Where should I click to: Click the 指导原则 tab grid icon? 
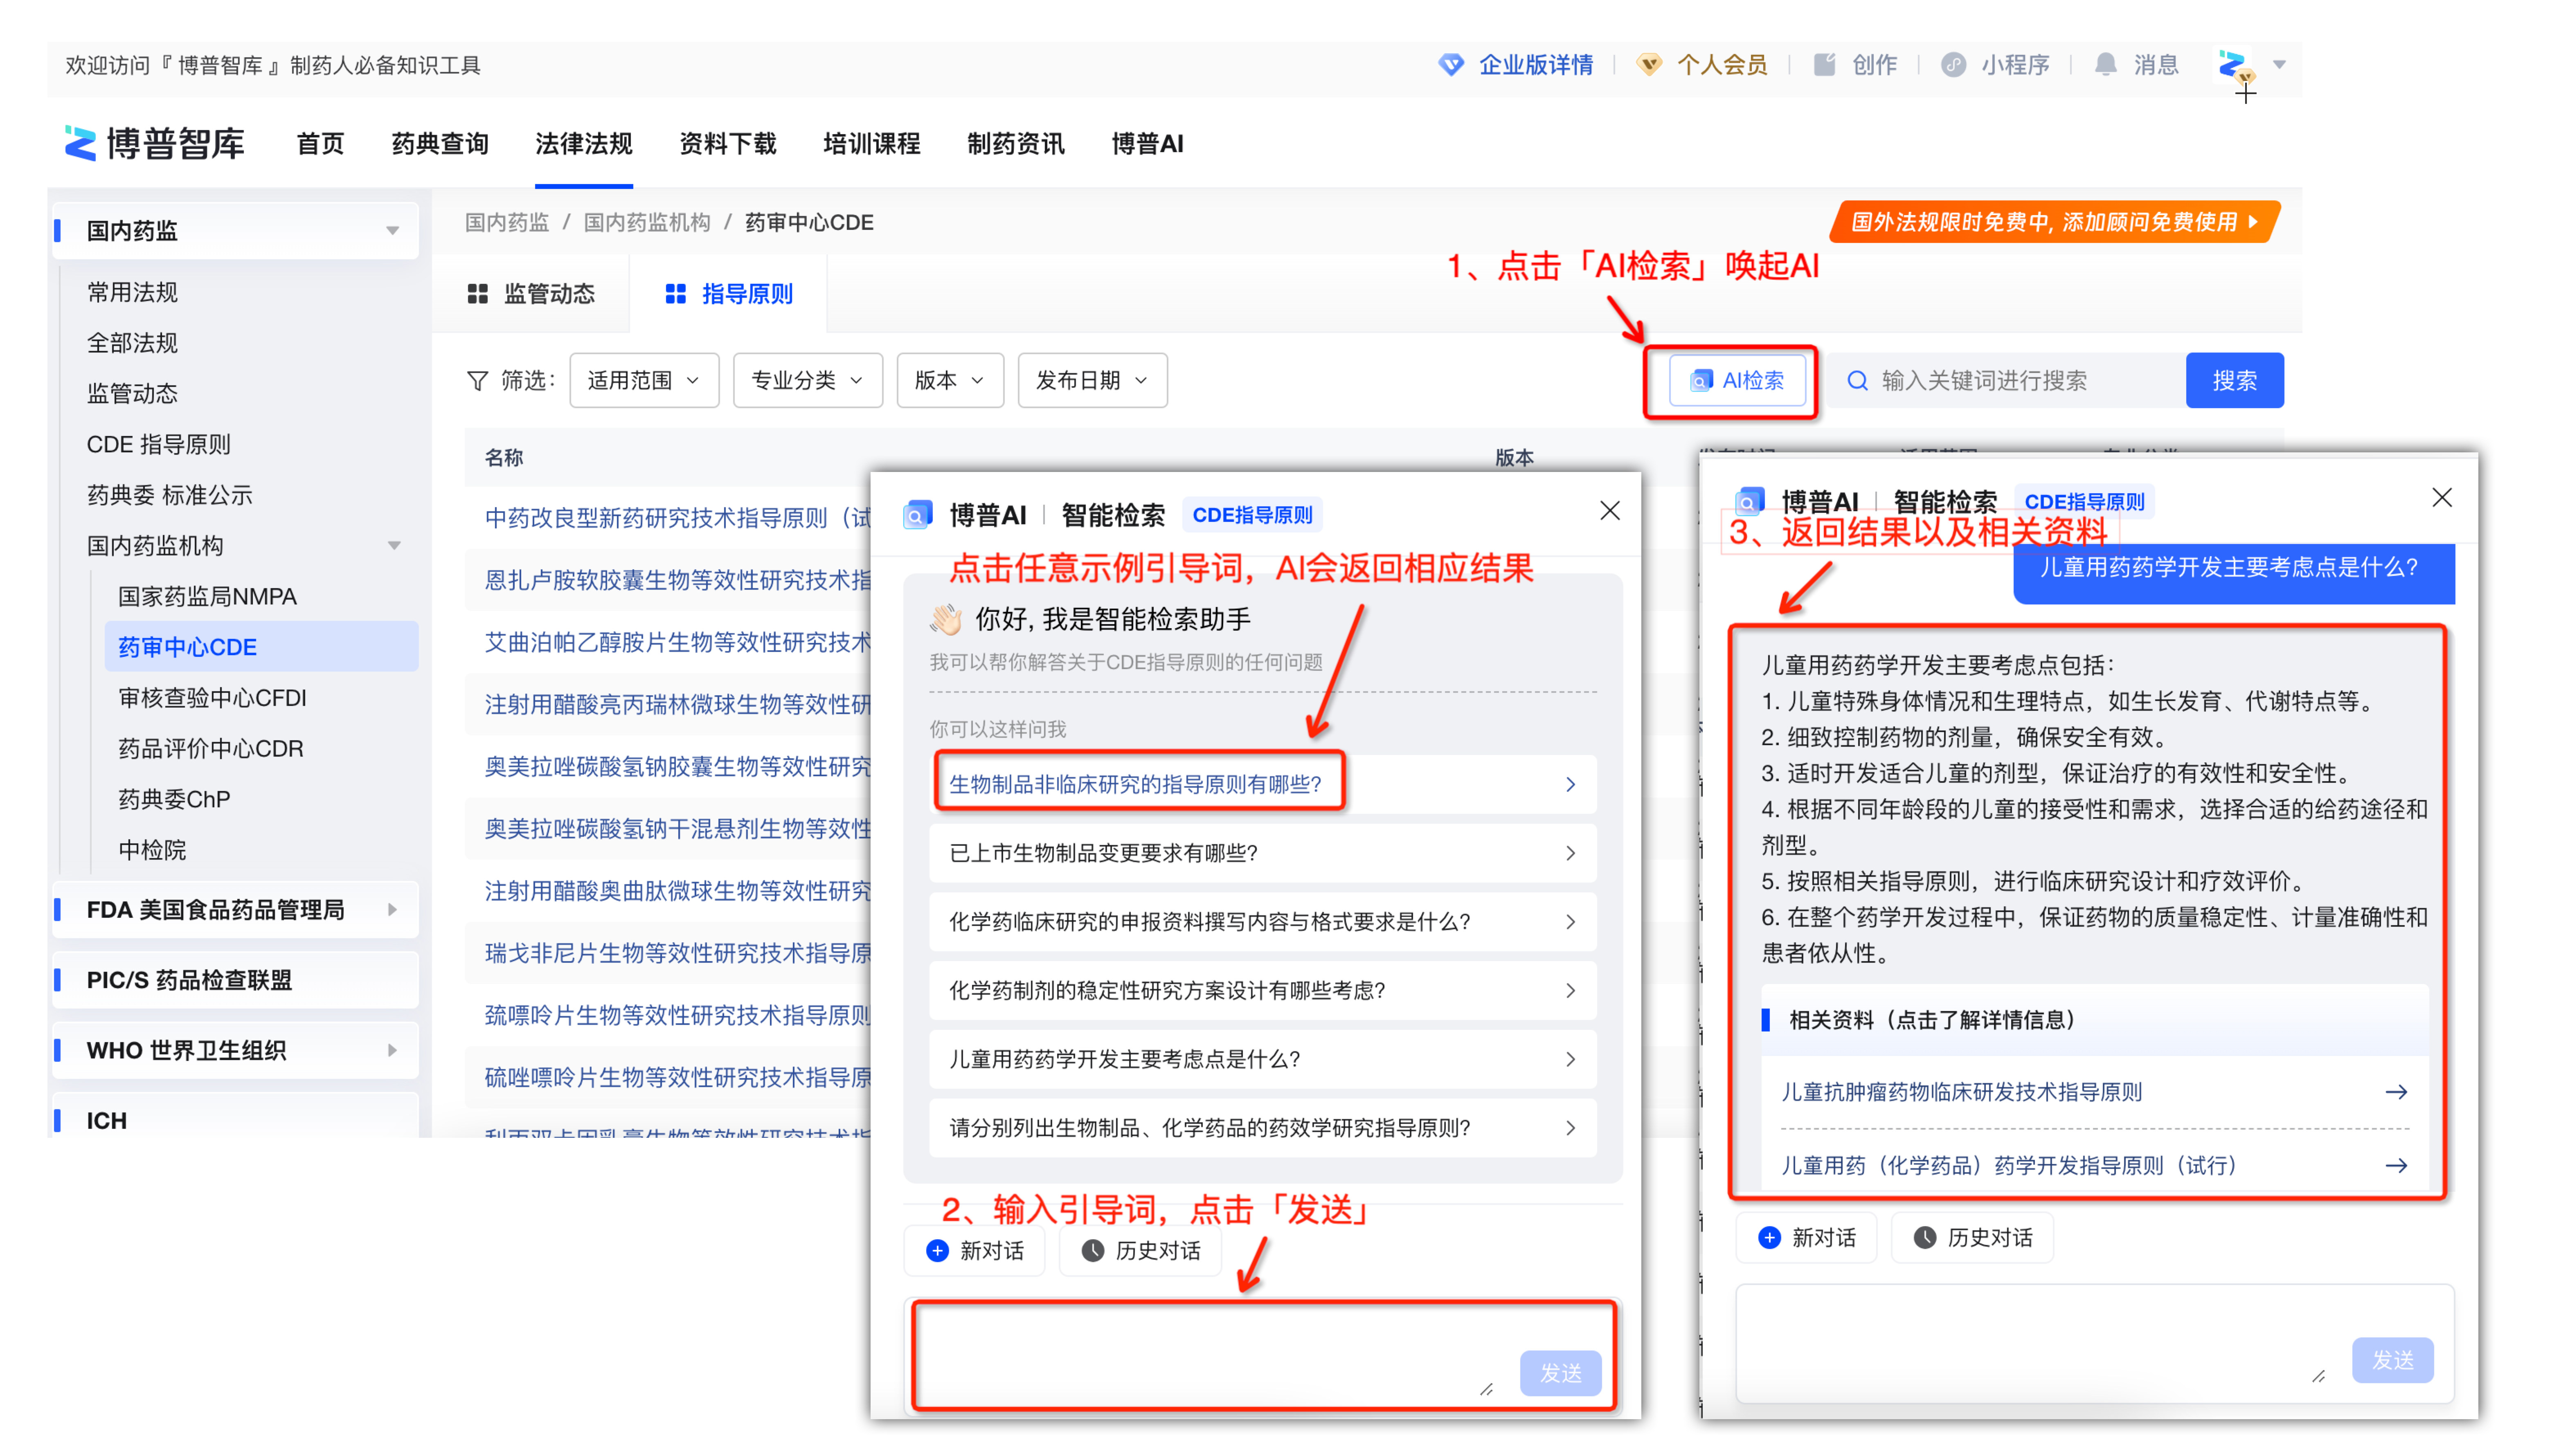pyautogui.click(x=676, y=294)
